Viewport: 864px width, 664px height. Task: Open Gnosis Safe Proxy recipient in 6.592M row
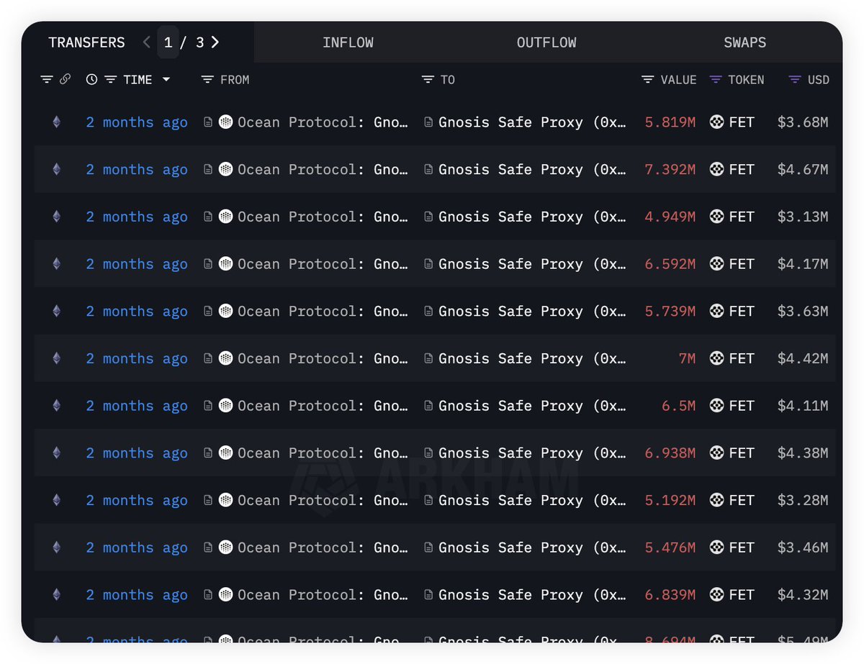coord(532,264)
